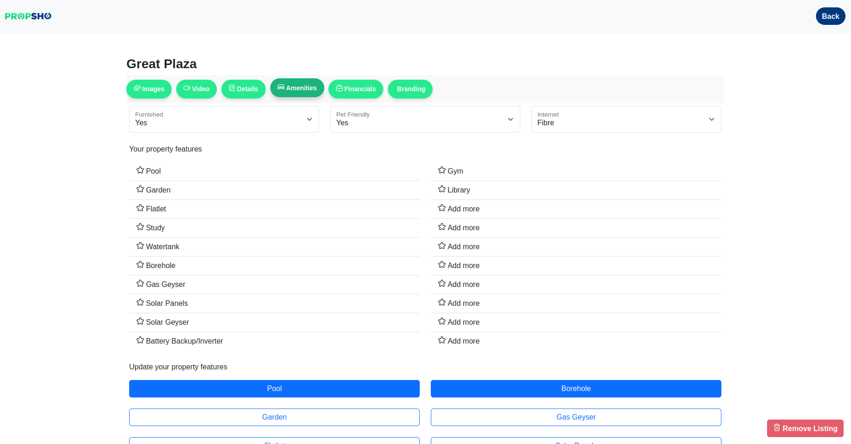Click the Watertank feature text
This screenshot has width=851, height=444.
(162, 247)
